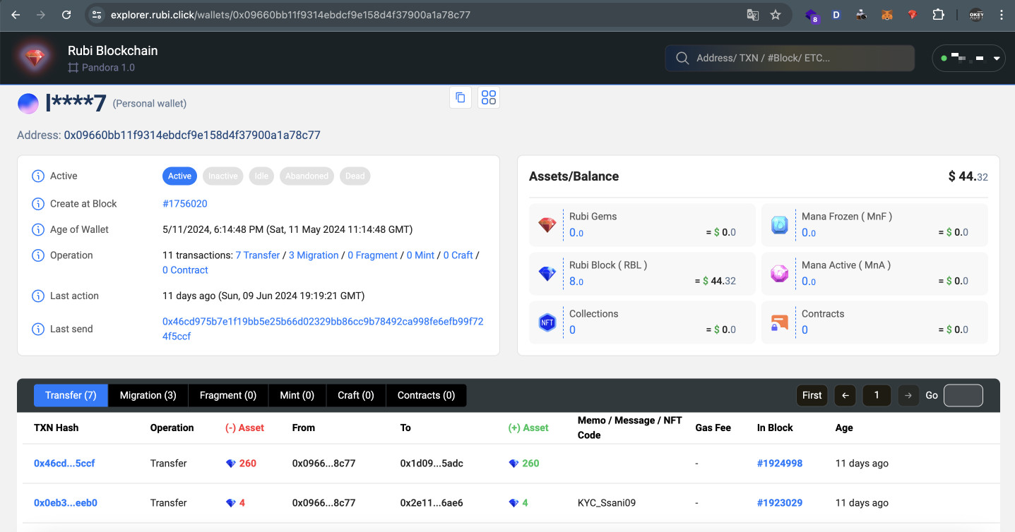Select the Active status pill
The height and width of the screenshot is (532, 1015).
[x=179, y=176]
